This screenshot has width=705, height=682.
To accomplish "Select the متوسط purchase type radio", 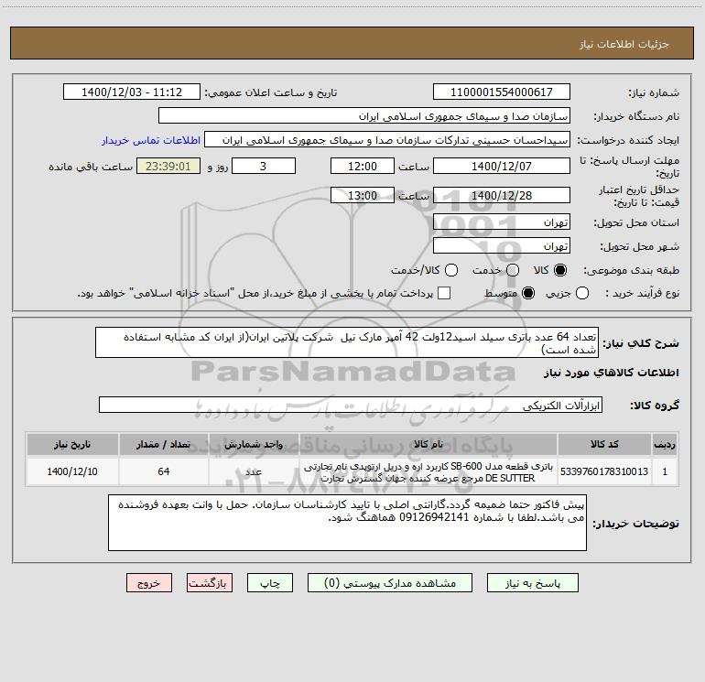I will 528,293.
